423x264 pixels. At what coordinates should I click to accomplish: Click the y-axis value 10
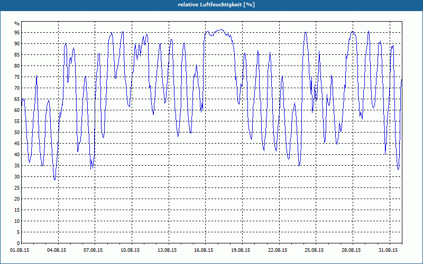(17, 221)
